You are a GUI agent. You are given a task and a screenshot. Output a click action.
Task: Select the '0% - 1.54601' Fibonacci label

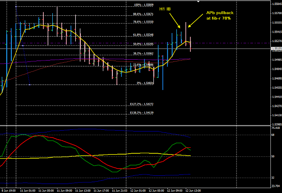point(145,83)
